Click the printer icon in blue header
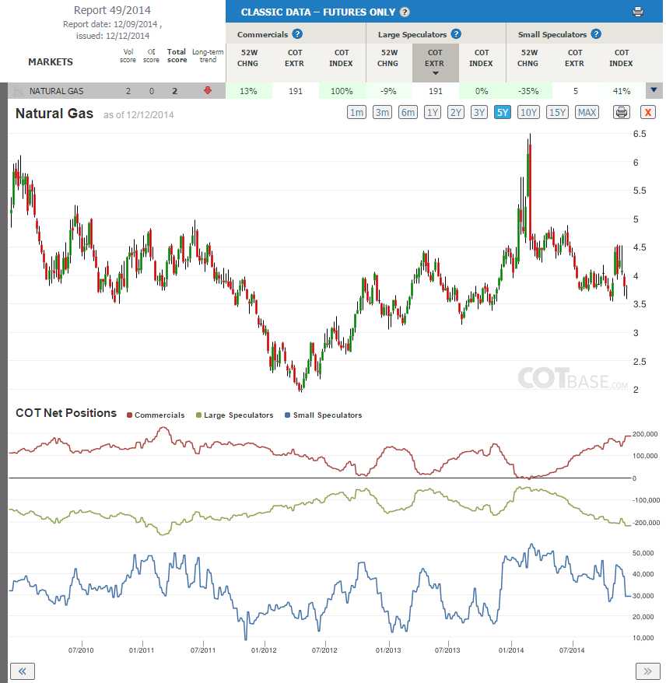Viewport: 666px width, 683px height. 638,12
